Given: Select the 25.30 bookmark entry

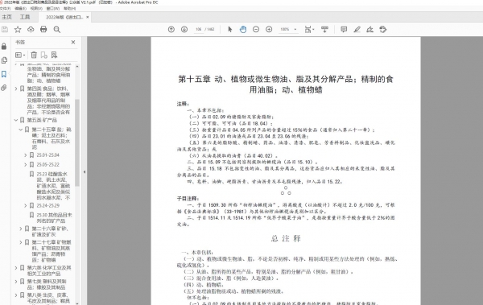Looking at the screenshot, I should (54, 218).
